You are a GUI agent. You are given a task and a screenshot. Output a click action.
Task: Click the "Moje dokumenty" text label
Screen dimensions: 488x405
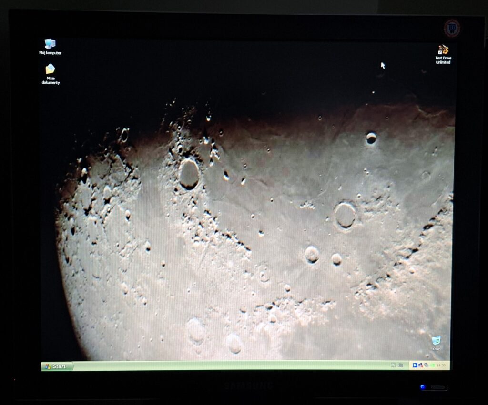(x=51, y=80)
